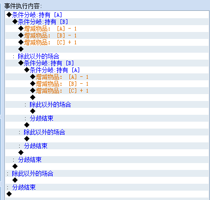Screen dimensions: 210x200
Task: Click the innermost, most indented 分歧结束 line
Action: tap(107, 118)
